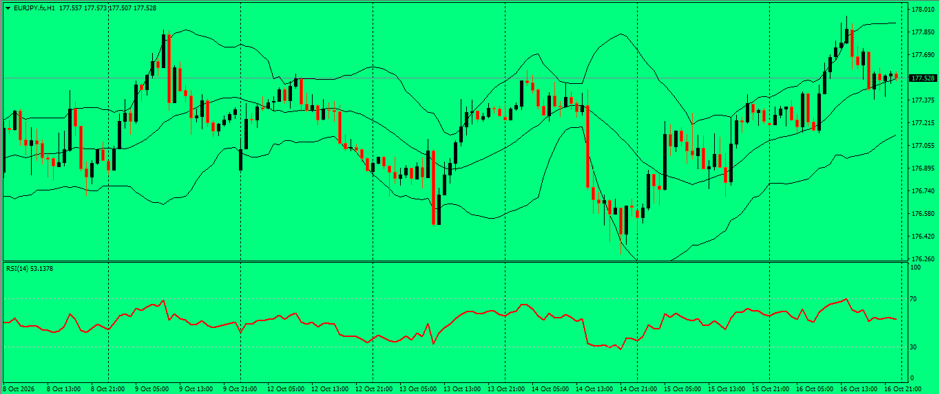Click the RSI scale value 100
Image resolution: width=940 pixels, height=394 pixels.
click(917, 267)
